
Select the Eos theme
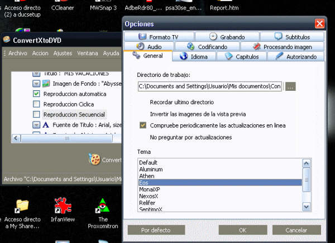tap(220, 183)
